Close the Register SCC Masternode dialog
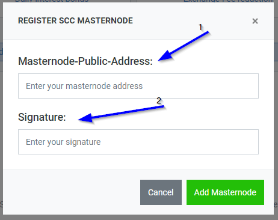Image resolution: width=278 pixels, height=220 pixels. pos(255,21)
